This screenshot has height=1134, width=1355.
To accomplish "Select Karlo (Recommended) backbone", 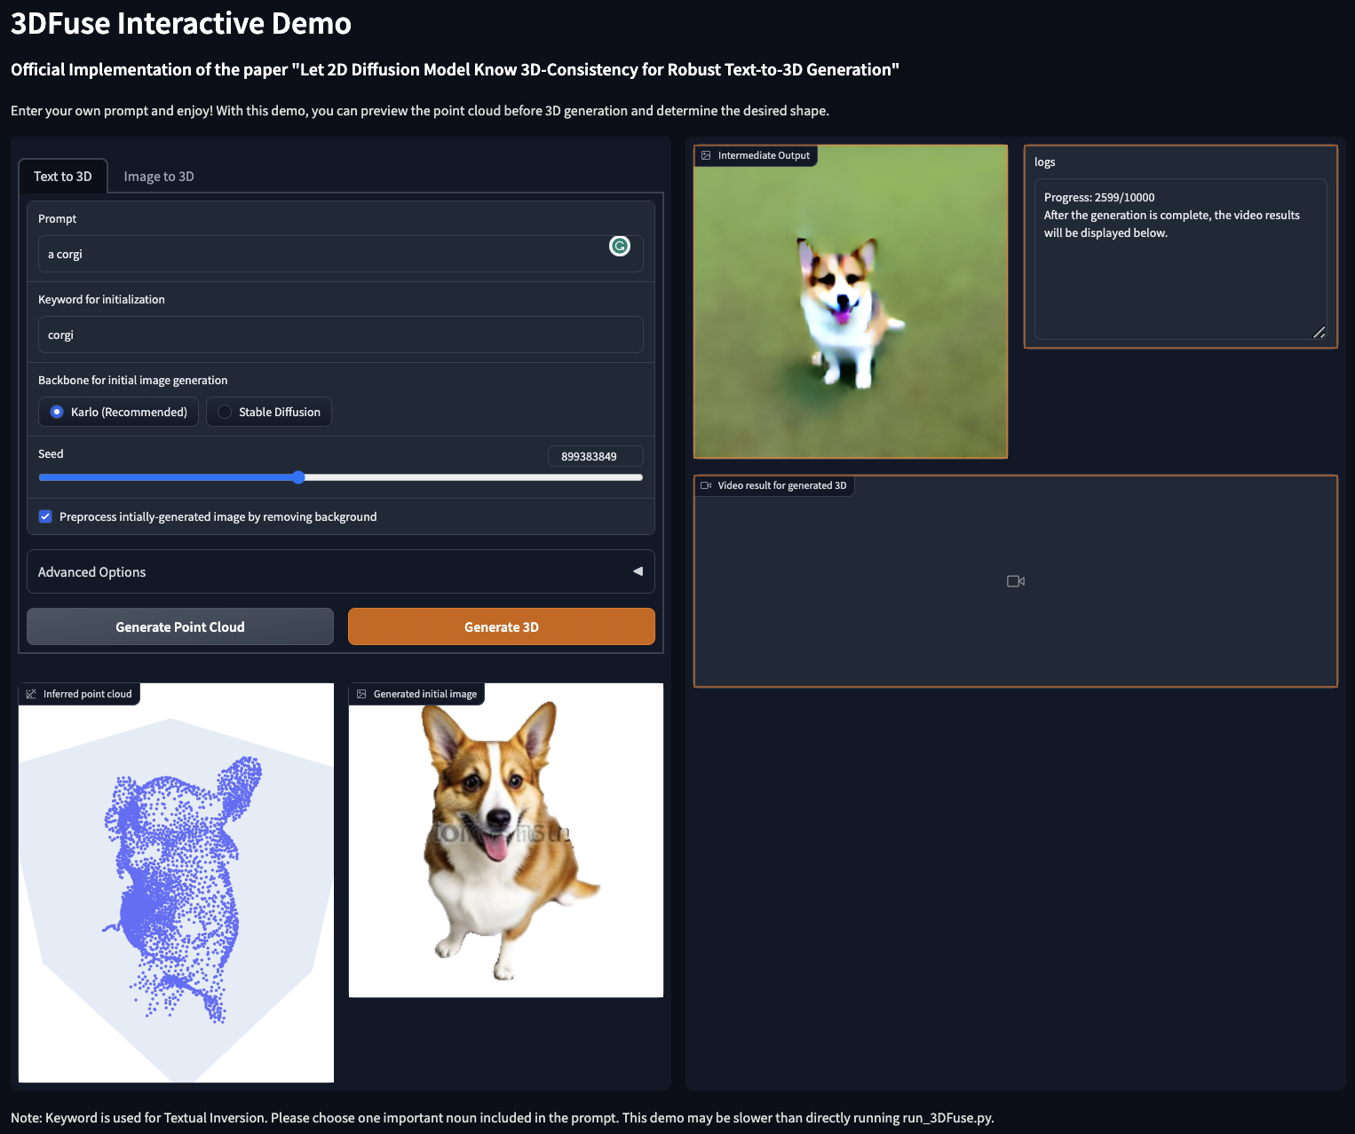I will 119,412.
